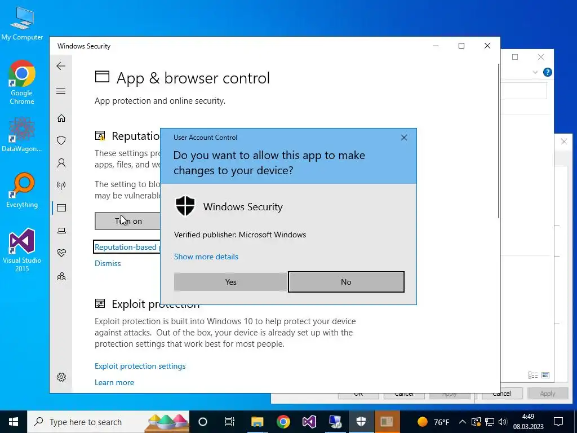This screenshot has width=577, height=433.
Task: Open Reputation-based protection settings link
Action: pos(127,247)
